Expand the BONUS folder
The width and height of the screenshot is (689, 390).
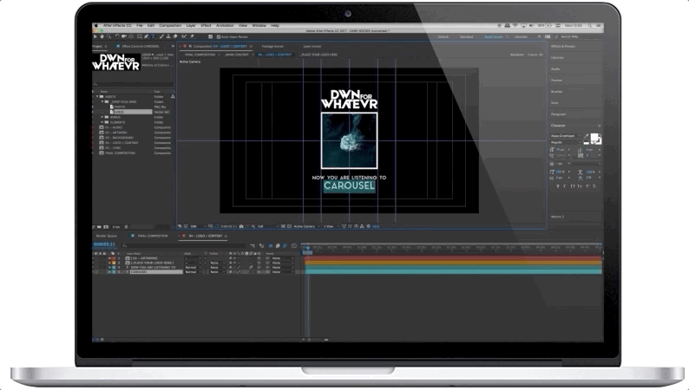(102, 117)
